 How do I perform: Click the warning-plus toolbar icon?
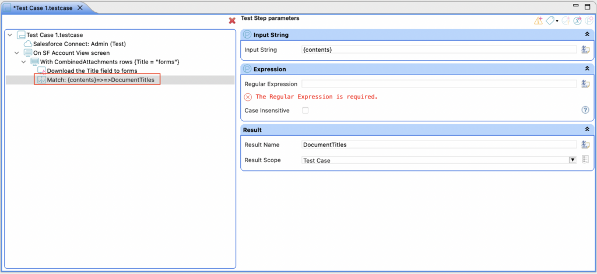point(538,21)
